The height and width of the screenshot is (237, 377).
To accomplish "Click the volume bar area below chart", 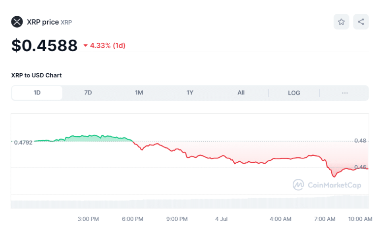I will pyautogui.click(x=197, y=203).
